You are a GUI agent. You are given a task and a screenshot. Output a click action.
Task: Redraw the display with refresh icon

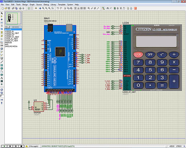(29, 8)
